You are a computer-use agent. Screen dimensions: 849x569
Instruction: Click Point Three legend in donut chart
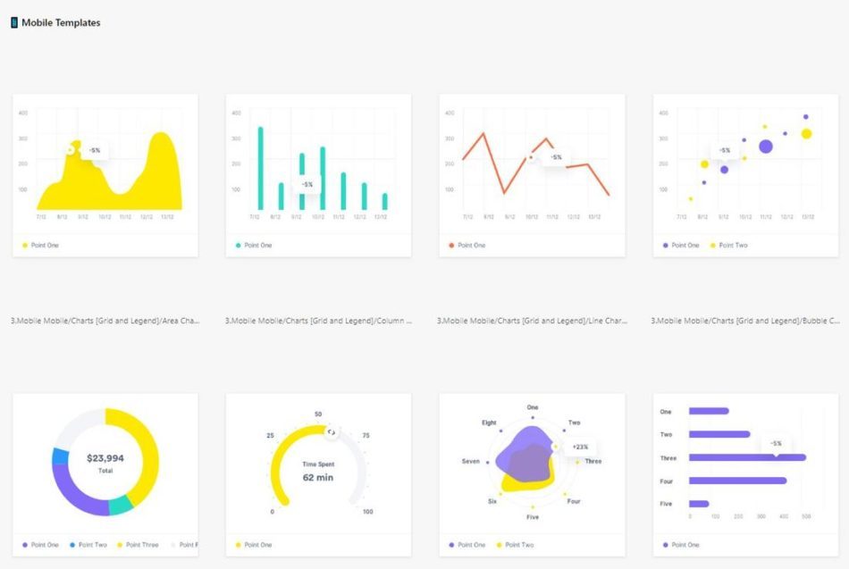138,545
